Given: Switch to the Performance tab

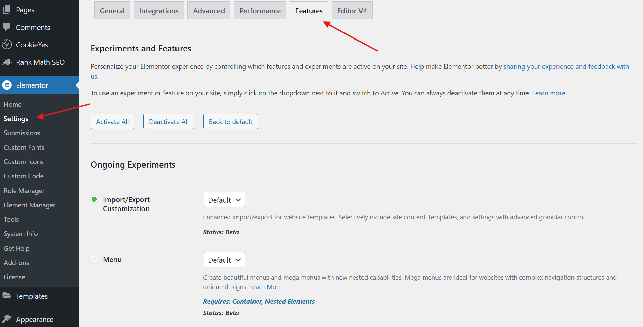Looking at the screenshot, I should click(260, 10).
